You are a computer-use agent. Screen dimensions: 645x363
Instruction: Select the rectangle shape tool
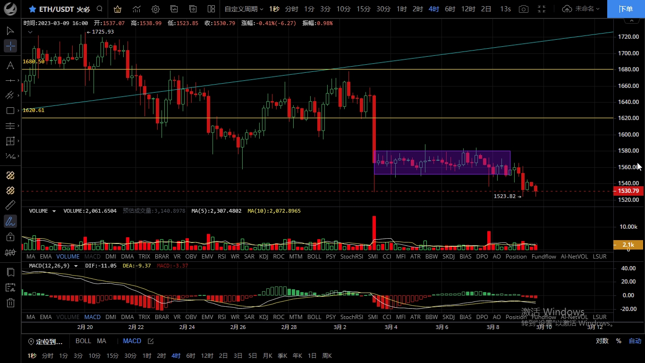(x=9, y=111)
